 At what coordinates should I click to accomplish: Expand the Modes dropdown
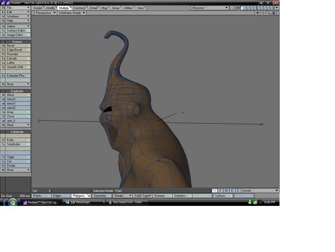pyautogui.click(x=123, y=196)
